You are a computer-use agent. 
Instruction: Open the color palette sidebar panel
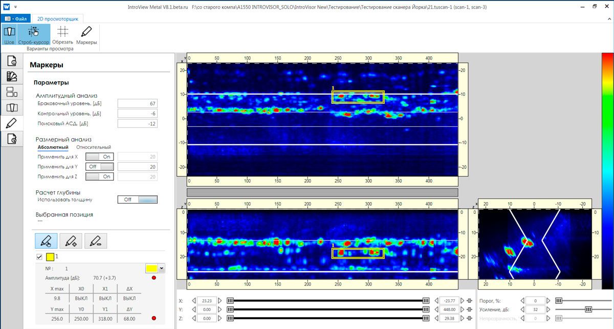(x=12, y=77)
